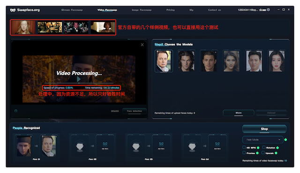This screenshot has height=173, width=300.
Task: Choose the model with long dark hair (male)
Action: 187,61
